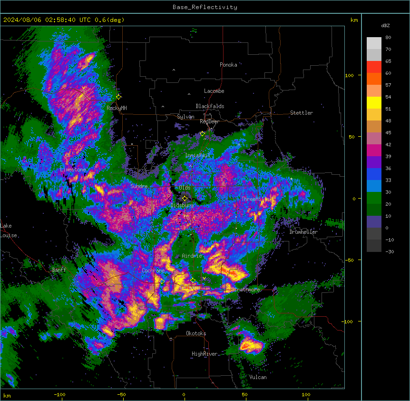
Task: Click the yellow diamond marker below RedDeer
Action: (202, 134)
